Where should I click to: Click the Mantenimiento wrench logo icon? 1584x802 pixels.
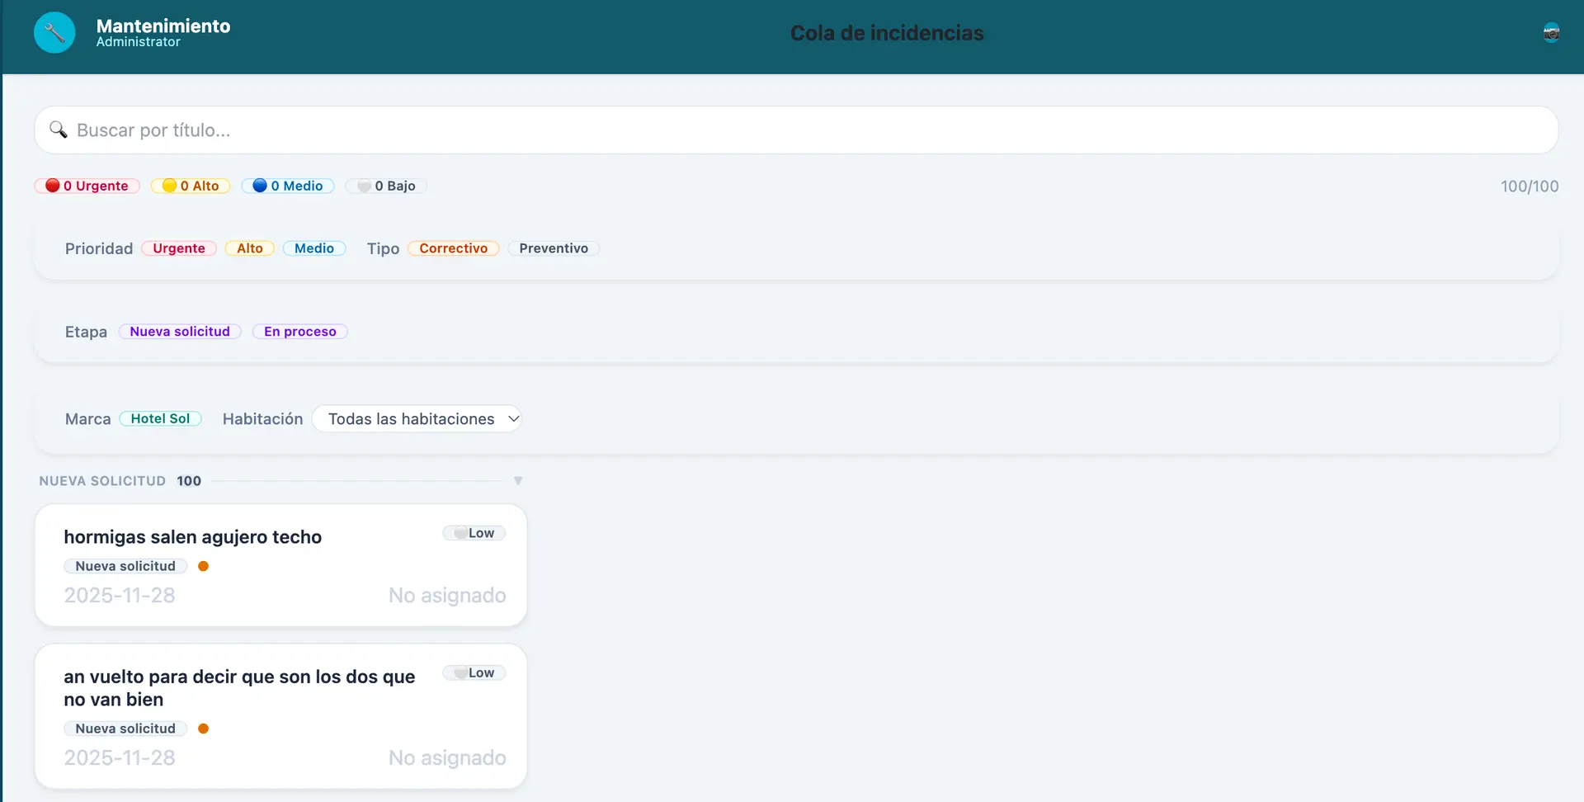[x=54, y=33]
